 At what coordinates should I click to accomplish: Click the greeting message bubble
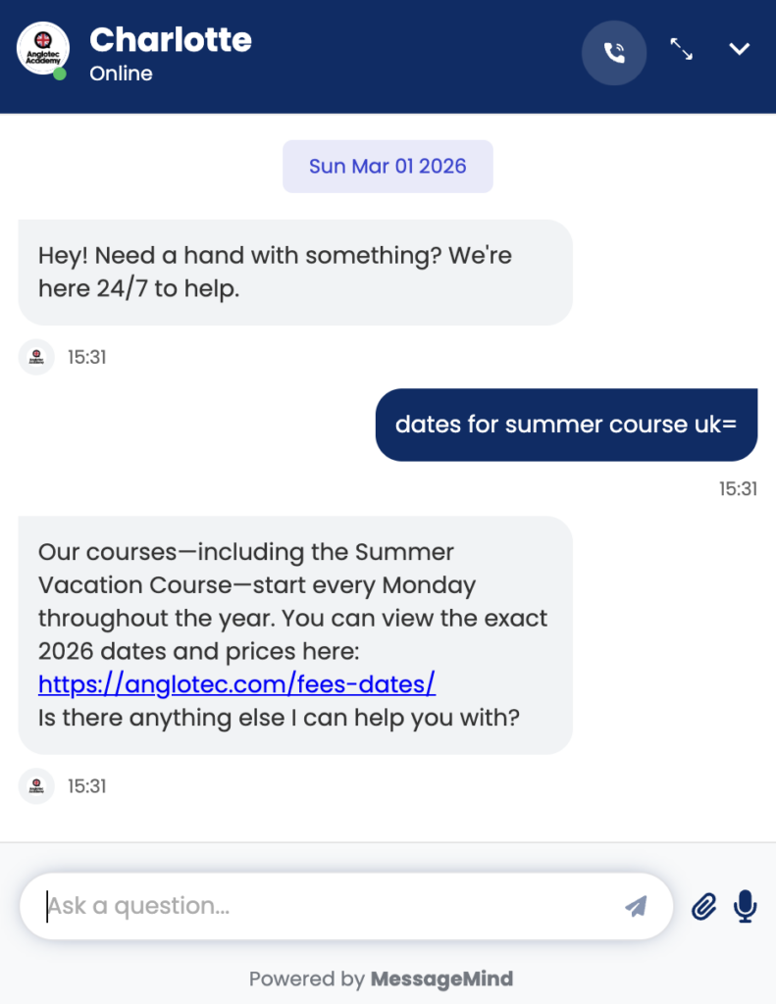[294, 273]
